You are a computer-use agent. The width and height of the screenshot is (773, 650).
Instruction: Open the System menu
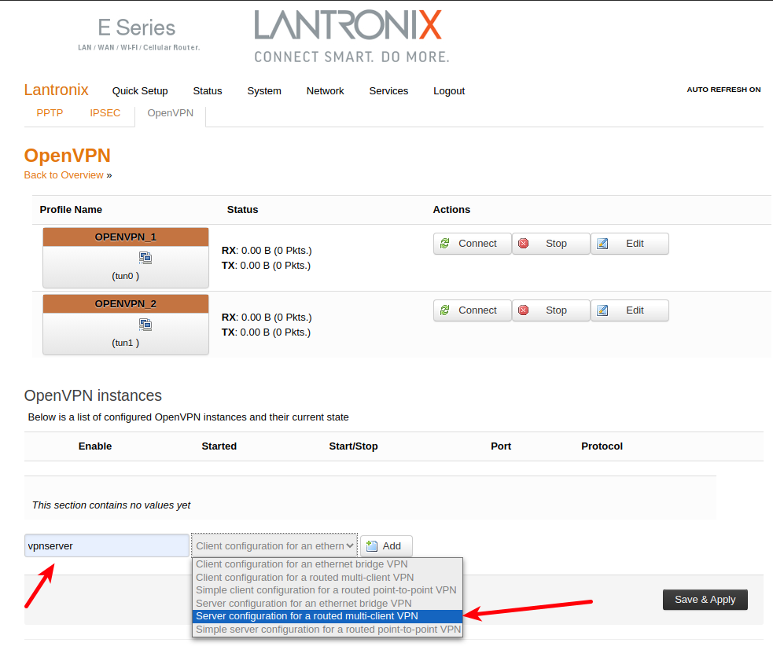[264, 91]
